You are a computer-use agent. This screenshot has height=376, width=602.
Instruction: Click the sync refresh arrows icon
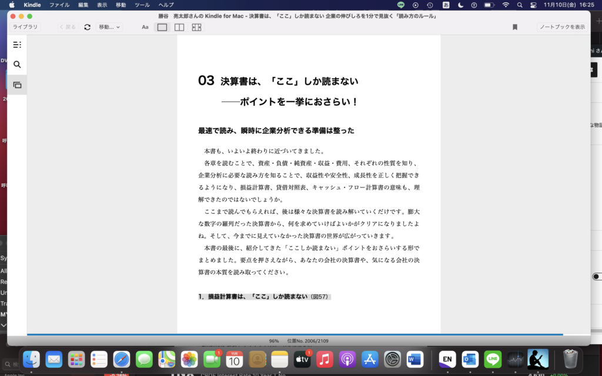coord(88,27)
